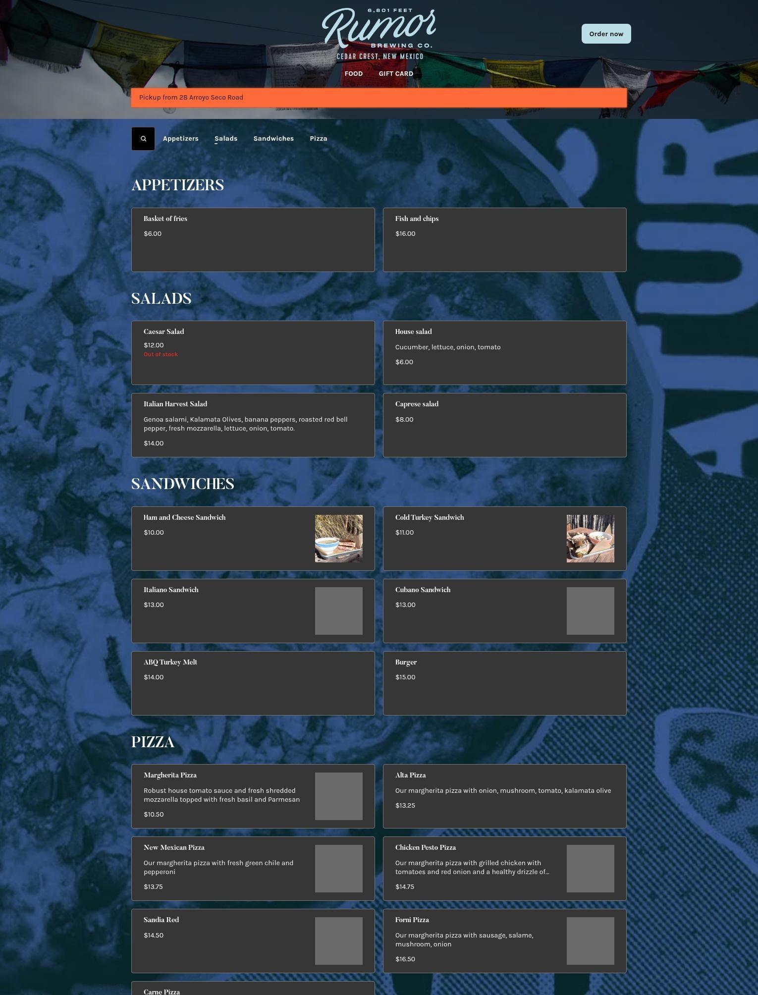
Task: Click the Ham and Cheese Sandwich title
Action: pyautogui.click(x=184, y=517)
